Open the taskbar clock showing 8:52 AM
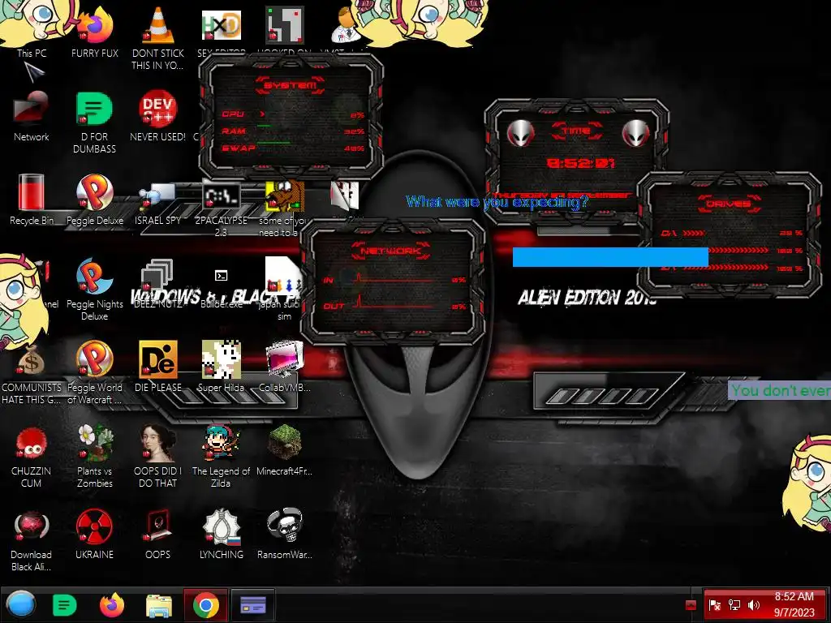 (x=794, y=604)
